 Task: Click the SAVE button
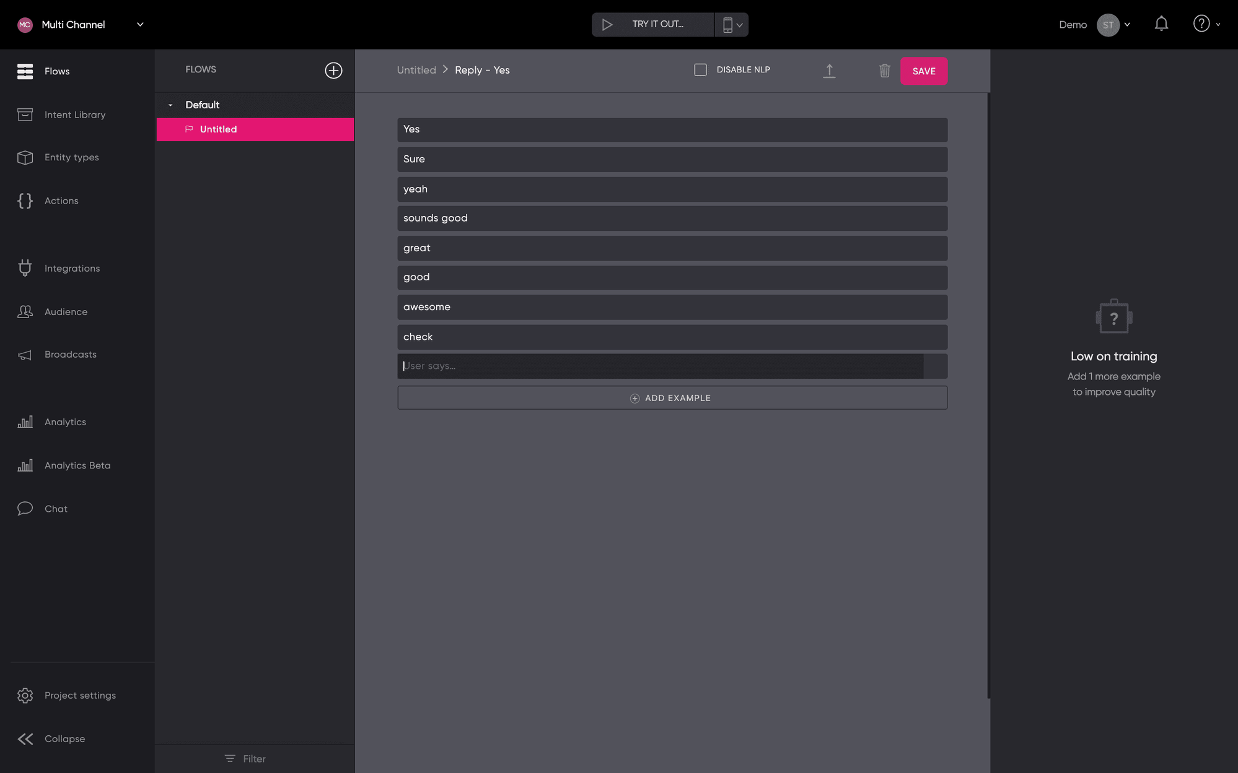pos(923,71)
